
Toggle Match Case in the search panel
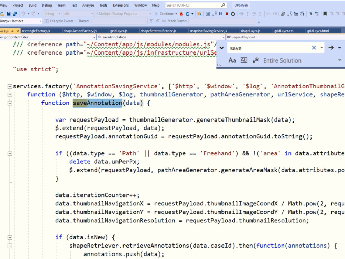(x=232, y=60)
